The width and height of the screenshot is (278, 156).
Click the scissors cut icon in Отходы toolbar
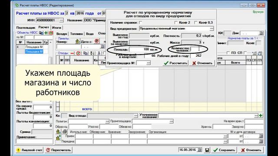[99, 53]
